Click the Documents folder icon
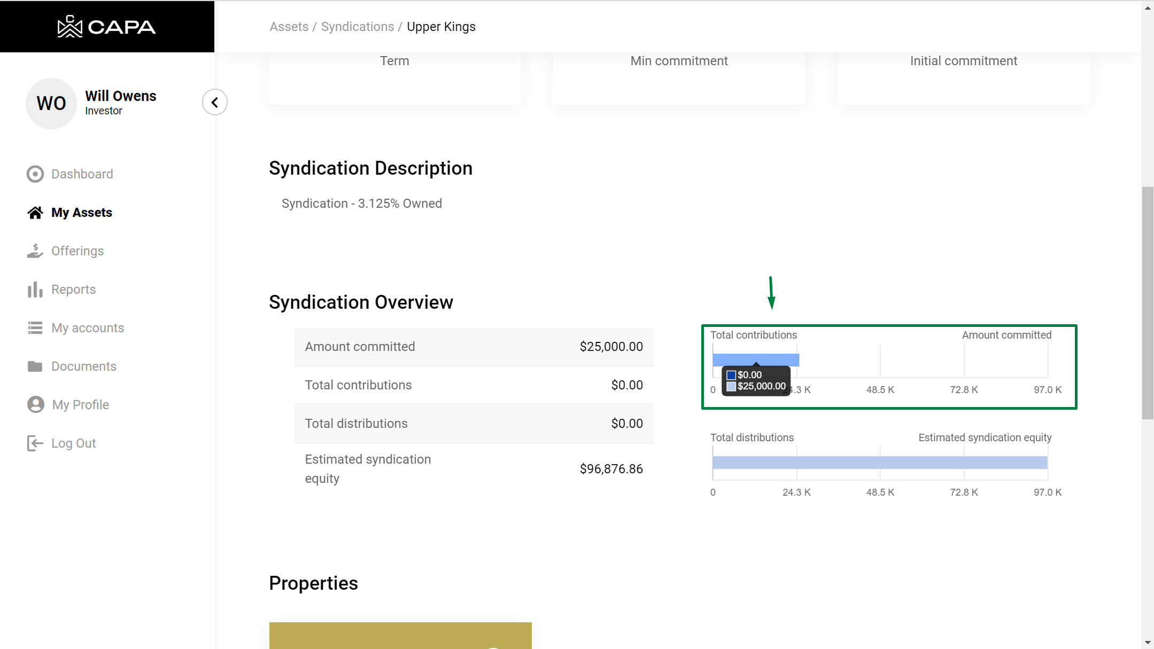The image size is (1154, 649). pos(35,366)
